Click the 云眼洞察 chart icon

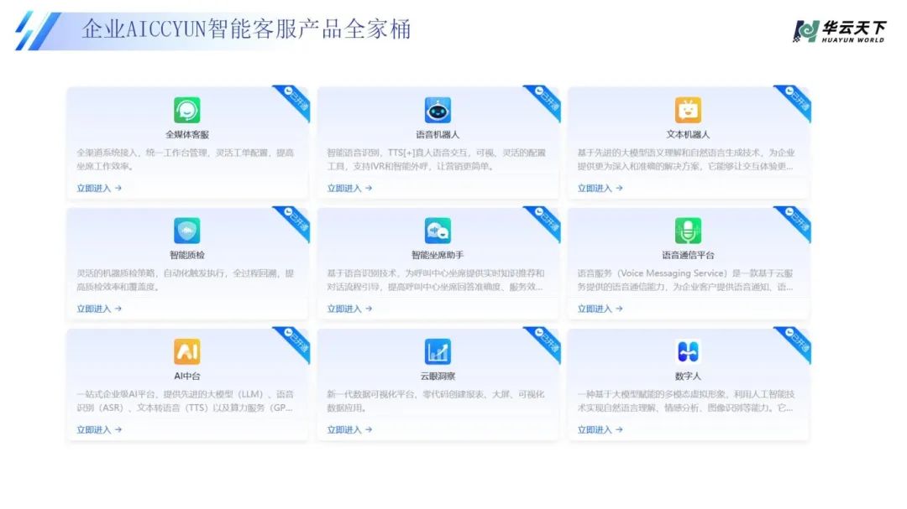coord(438,351)
